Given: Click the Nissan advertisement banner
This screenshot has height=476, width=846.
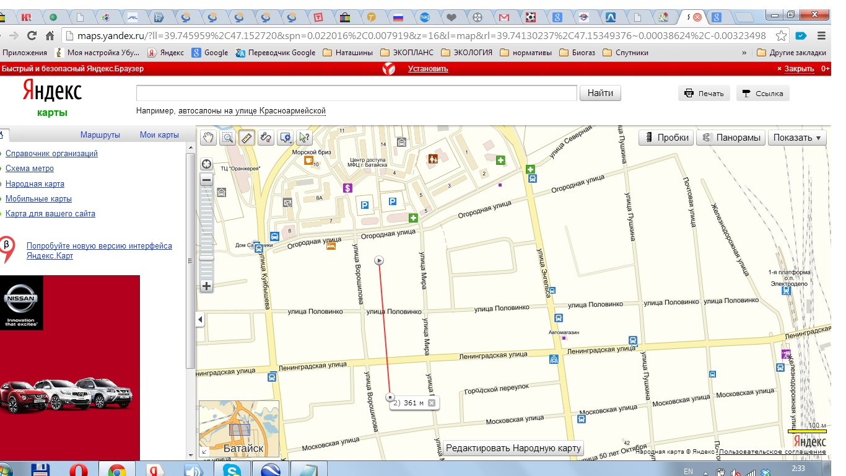Looking at the screenshot, I should (x=70, y=368).
